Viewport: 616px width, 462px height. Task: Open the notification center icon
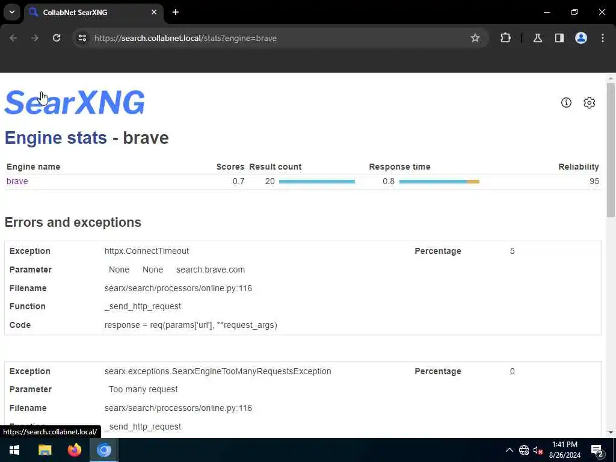[x=597, y=451]
